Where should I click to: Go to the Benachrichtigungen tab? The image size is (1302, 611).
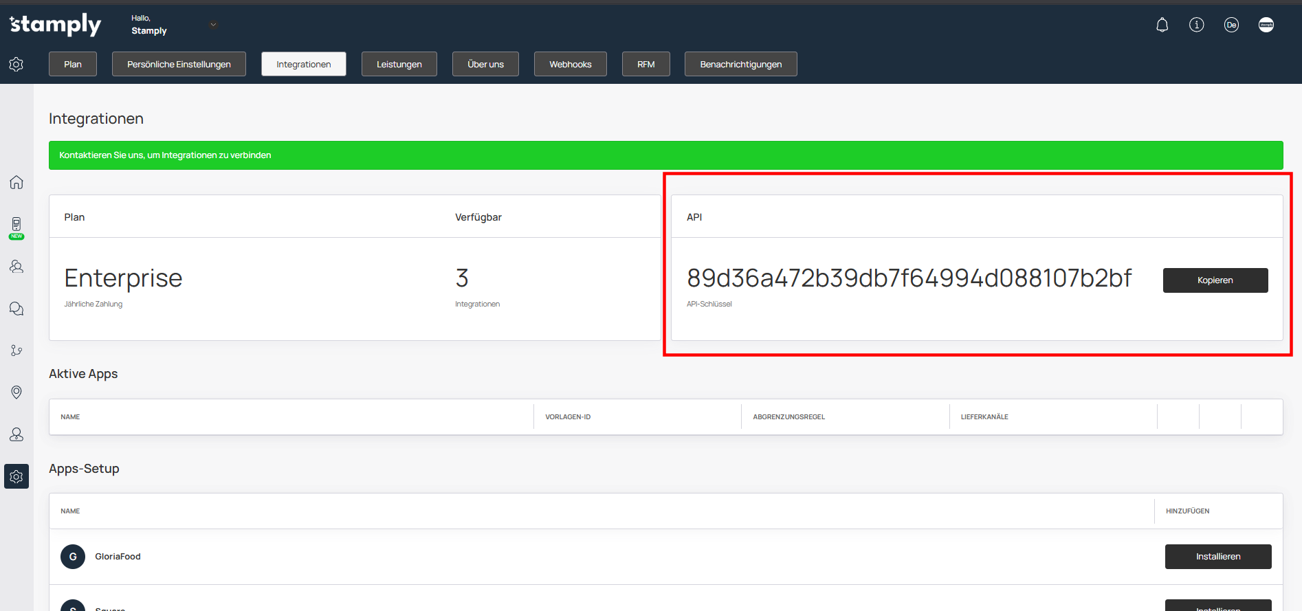(x=740, y=65)
